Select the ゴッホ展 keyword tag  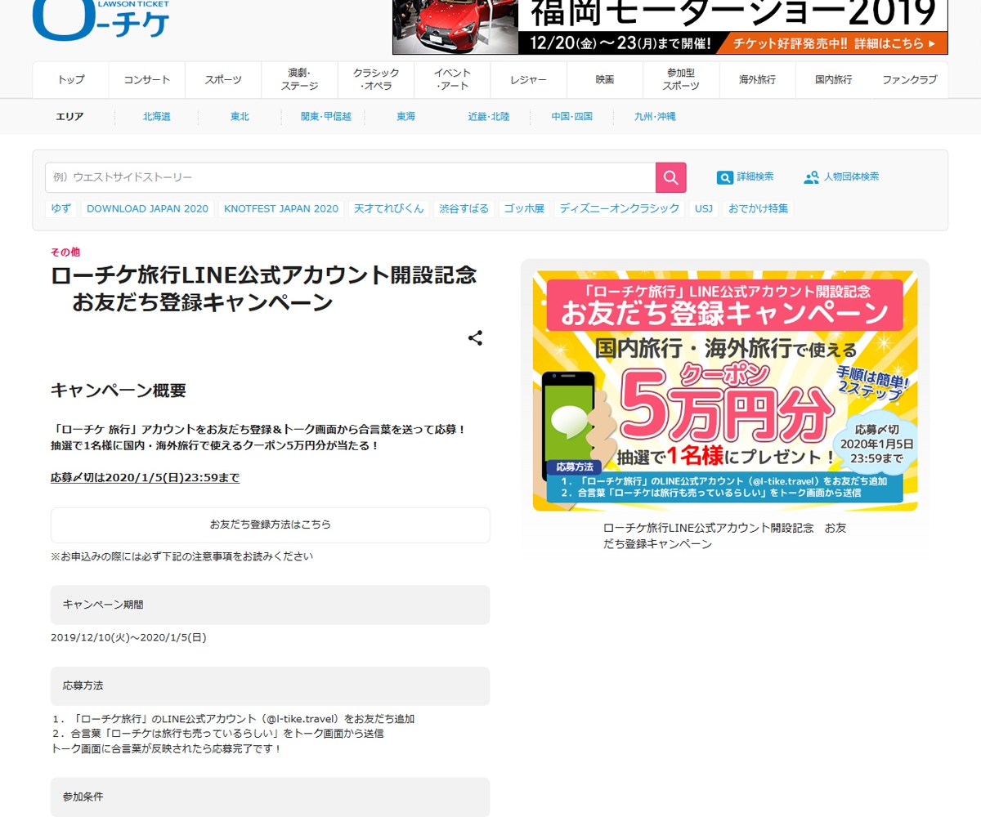pyautogui.click(x=524, y=208)
